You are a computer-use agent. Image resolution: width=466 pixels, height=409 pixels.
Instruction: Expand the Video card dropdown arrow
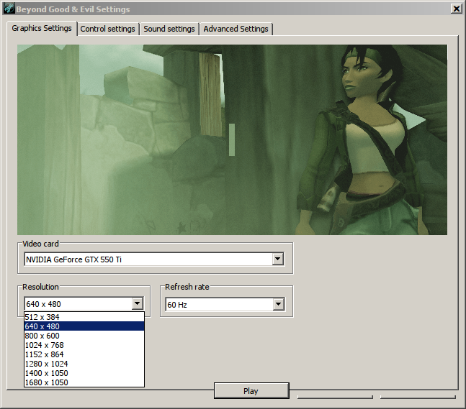click(x=278, y=259)
